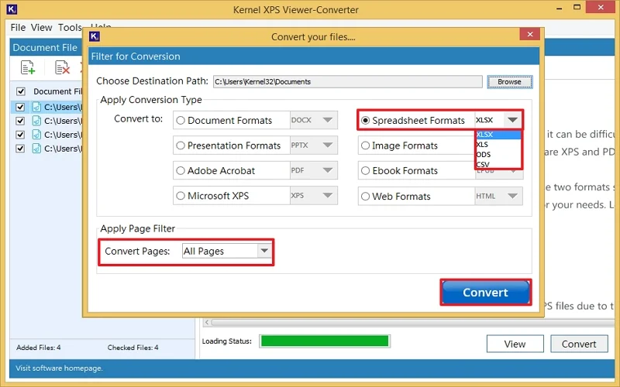Screen dimensions: 620x387
Task: Choose XLS from the dropdown list
Action: [498, 145]
